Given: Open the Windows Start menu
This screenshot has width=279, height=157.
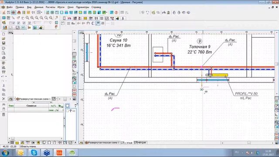Looking at the screenshot, I should click(x=5, y=153).
